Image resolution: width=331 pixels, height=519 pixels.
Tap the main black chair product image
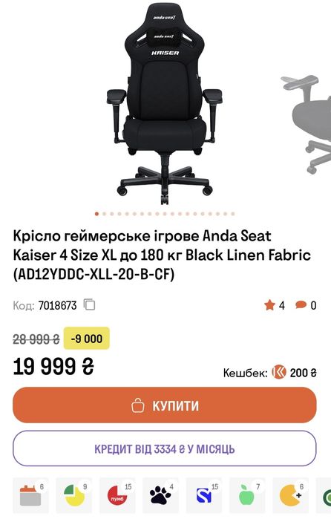pos(165,102)
